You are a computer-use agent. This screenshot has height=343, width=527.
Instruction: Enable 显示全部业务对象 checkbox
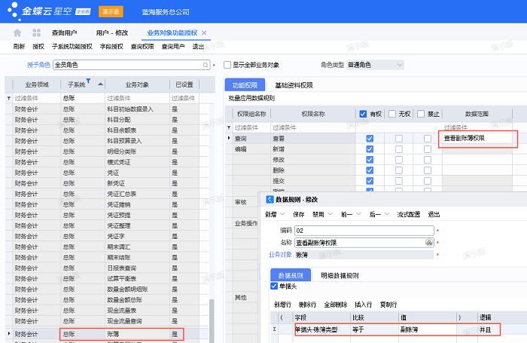227,66
